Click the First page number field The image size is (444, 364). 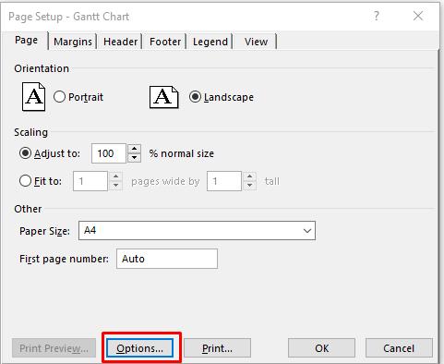[167, 259]
